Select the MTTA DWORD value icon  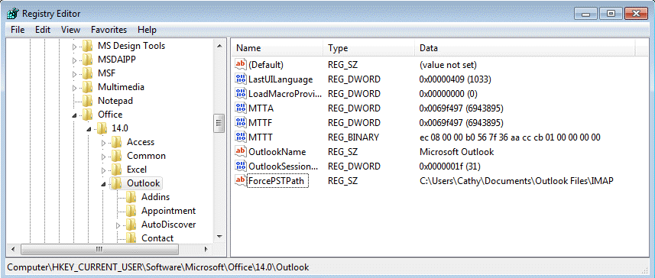tap(241, 108)
